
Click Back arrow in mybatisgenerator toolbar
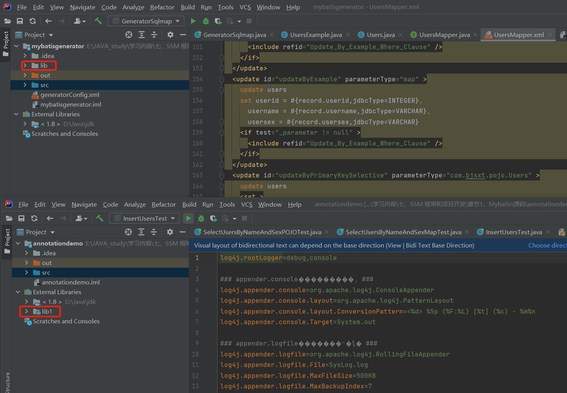(48, 21)
